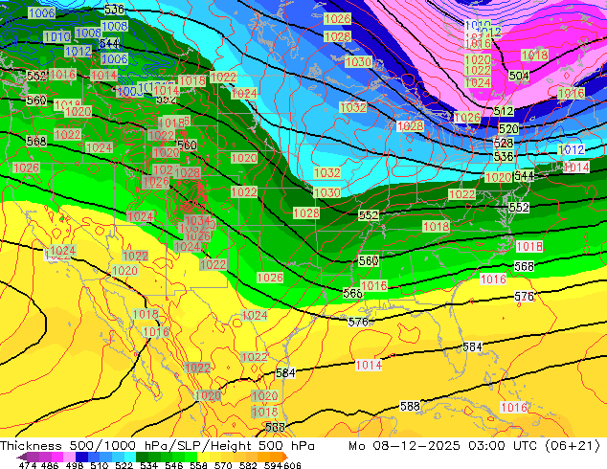
Task: Click legend value 498
Action: (x=75, y=465)
